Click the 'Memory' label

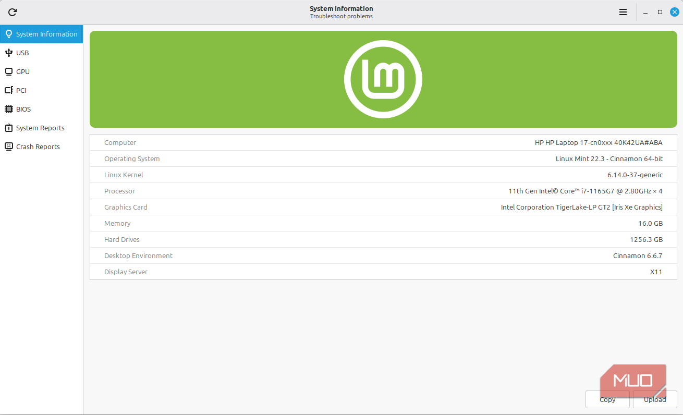(117, 223)
